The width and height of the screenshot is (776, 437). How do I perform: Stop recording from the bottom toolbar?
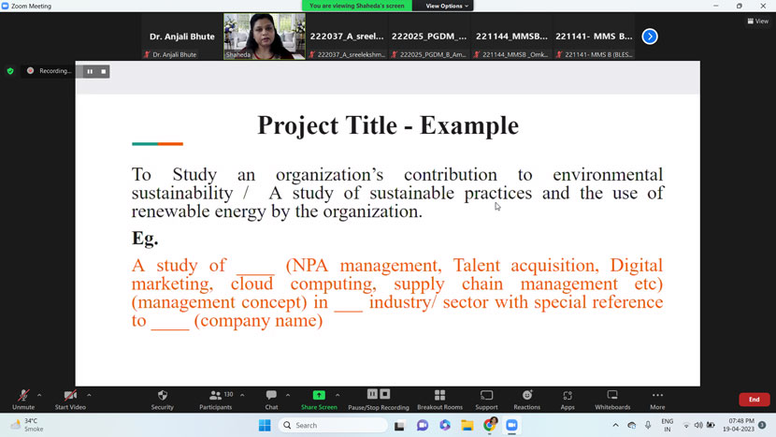click(x=385, y=394)
